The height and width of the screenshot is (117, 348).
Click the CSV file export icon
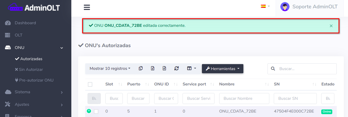[164, 69]
